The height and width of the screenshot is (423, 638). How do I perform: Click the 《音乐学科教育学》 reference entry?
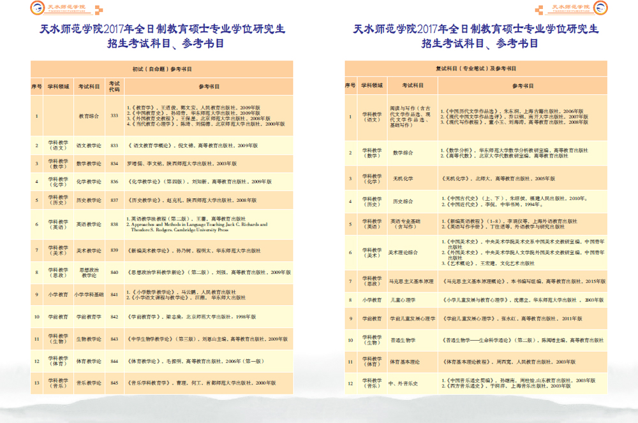[x=202, y=383]
